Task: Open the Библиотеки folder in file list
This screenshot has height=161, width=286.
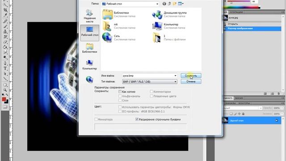Action: pyautogui.click(x=118, y=14)
